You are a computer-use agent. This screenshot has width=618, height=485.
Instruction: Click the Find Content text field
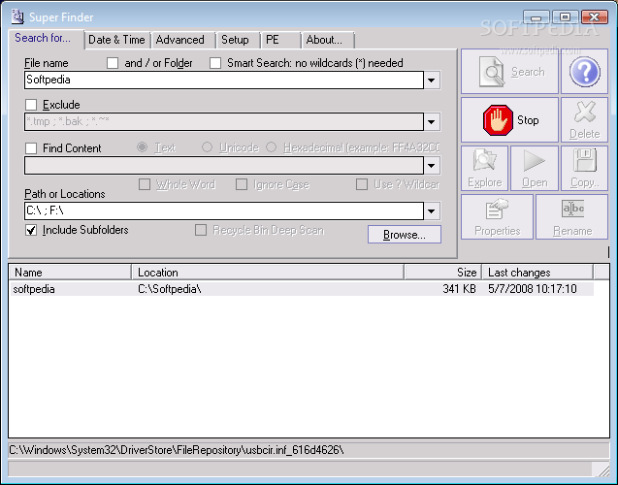click(224, 166)
